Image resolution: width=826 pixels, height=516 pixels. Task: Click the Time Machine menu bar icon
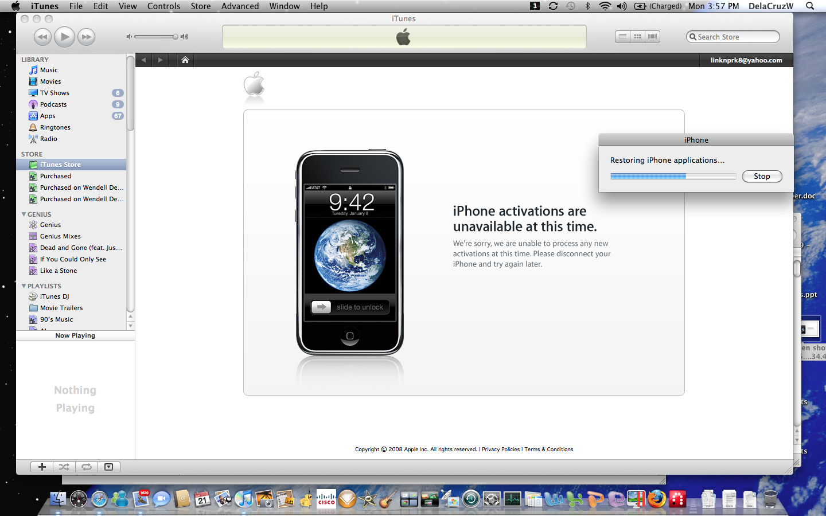tap(570, 6)
